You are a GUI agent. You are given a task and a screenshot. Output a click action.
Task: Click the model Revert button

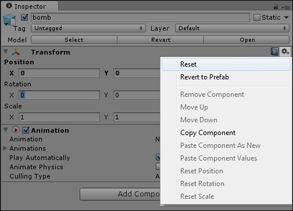[161, 40]
